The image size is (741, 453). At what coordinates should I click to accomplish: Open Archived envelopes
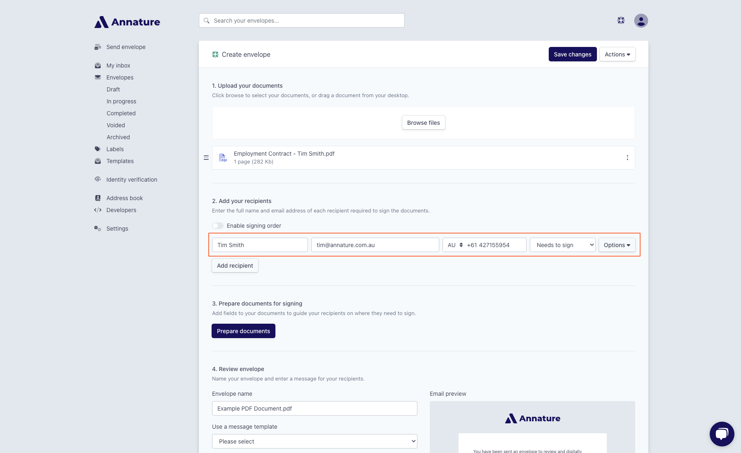(118, 137)
